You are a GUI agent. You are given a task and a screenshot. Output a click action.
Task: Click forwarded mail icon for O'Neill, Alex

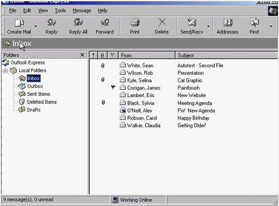click(x=123, y=110)
